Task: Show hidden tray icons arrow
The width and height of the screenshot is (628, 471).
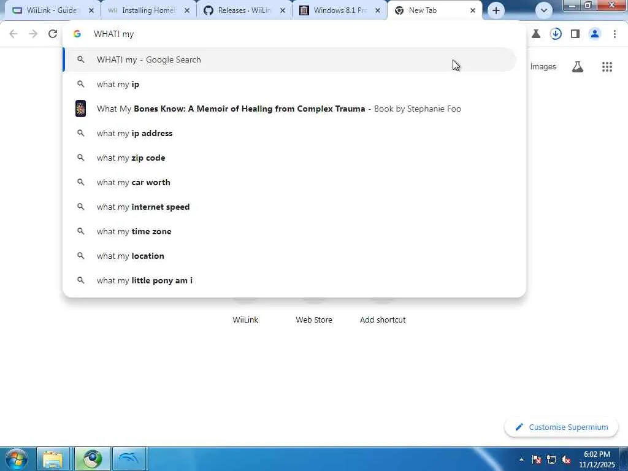Action: tap(521, 459)
